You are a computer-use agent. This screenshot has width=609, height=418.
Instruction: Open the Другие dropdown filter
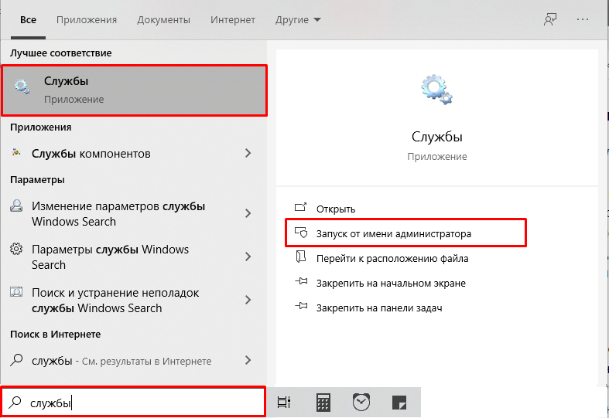tap(298, 20)
